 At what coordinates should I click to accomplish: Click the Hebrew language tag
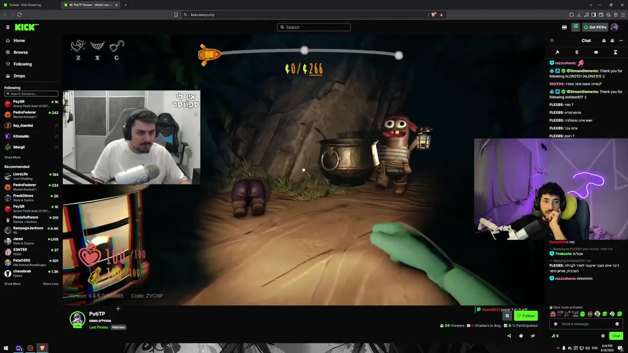pyautogui.click(x=118, y=328)
